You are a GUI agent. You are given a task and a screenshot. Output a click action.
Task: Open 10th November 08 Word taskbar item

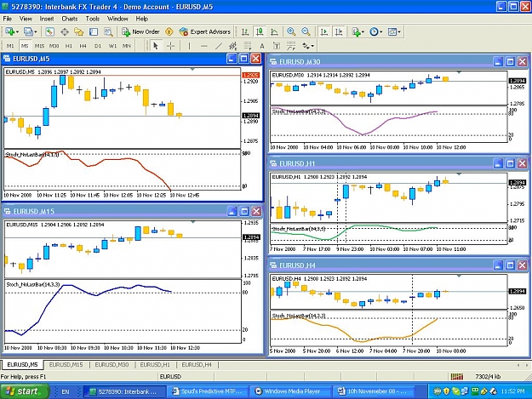pyautogui.click(x=375, y=391)
